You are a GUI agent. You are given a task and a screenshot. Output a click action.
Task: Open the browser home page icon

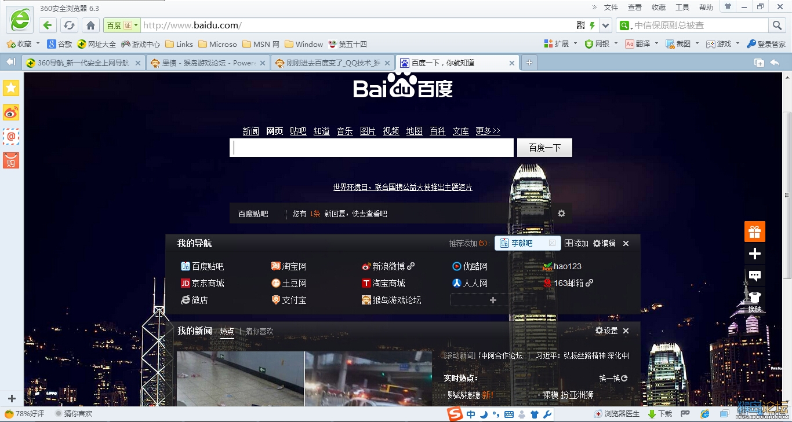90,25
